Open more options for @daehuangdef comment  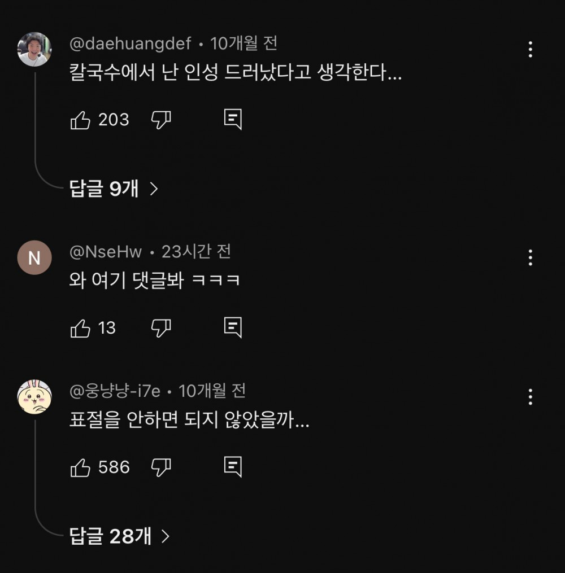pos(530,50)
